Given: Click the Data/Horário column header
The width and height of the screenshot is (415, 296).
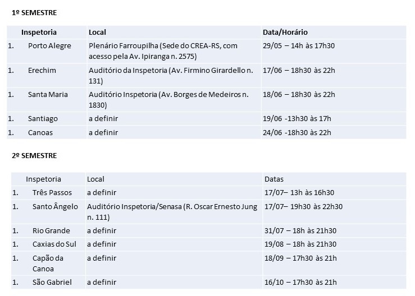Looking at the screenshot, I should click(x=285, y=33).
